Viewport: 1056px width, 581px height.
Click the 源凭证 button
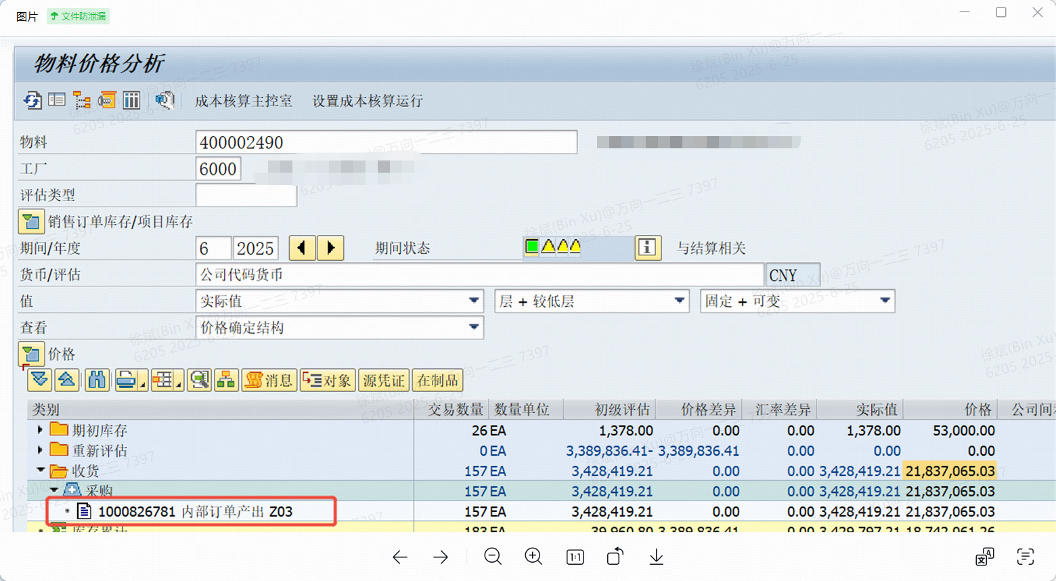(x=384, y=380)
